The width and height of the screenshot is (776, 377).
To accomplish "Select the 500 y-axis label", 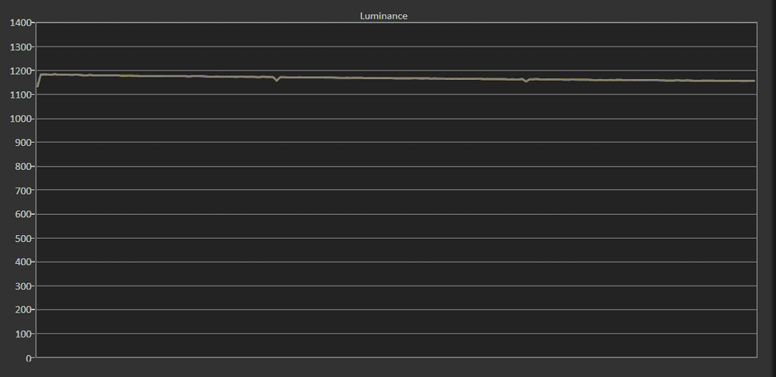I will click(x=21, y=239).
